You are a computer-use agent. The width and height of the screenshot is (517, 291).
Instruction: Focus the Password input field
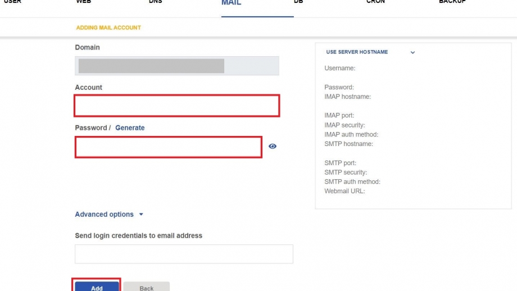pos(169,147)
